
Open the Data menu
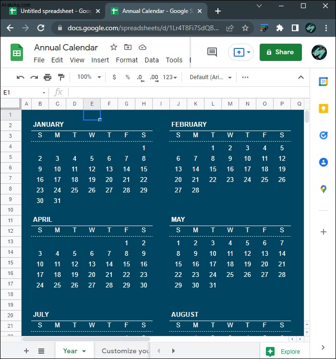152,60
